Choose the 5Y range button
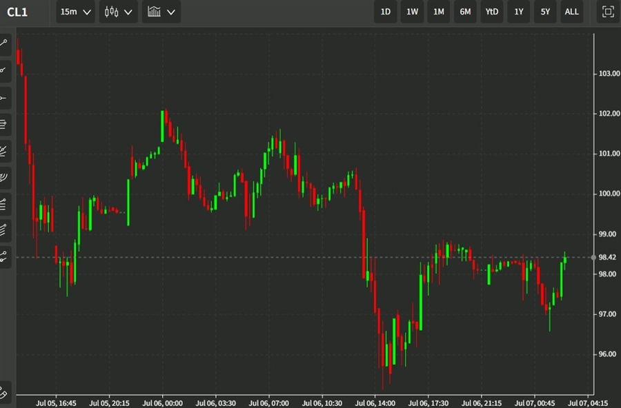 (545, 12)
